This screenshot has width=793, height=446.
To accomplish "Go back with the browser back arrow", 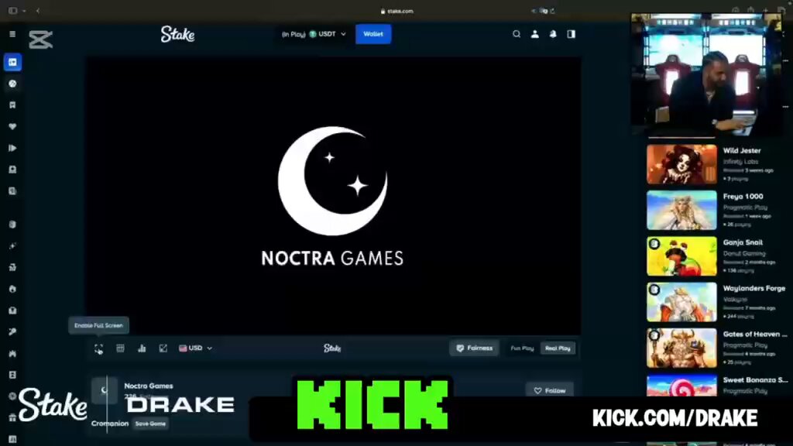I will click(x=38, y=11).
